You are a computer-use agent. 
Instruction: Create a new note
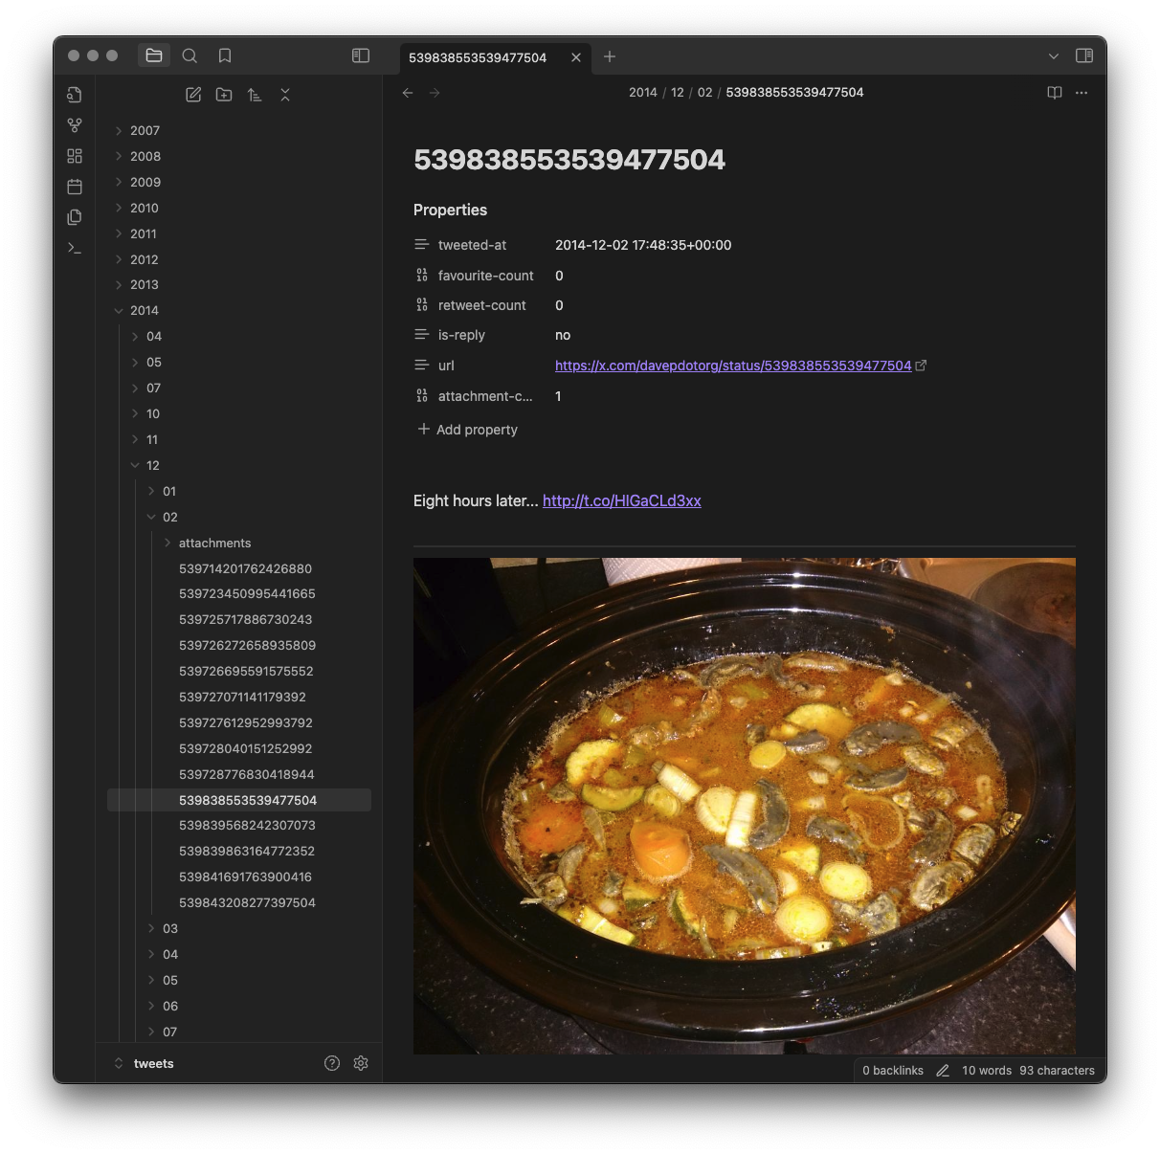(x=193, y=95)
